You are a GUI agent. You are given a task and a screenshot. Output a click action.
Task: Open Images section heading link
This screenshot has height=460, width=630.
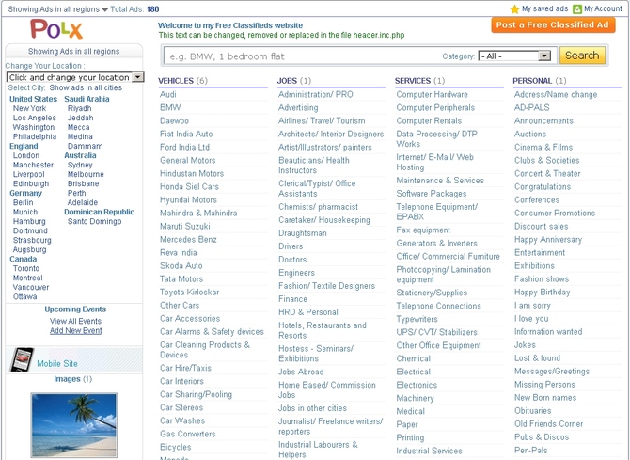pos(68,379)
